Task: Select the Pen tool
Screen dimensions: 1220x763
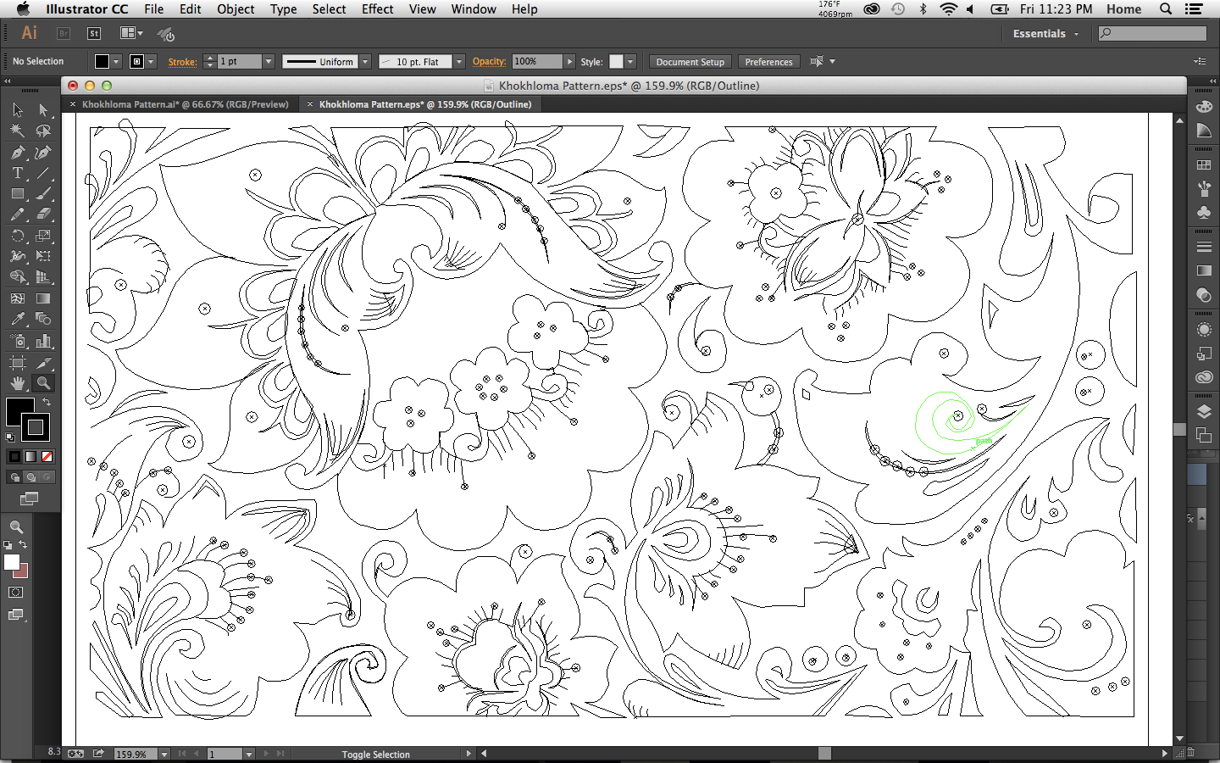Action: tap(17, 153)
